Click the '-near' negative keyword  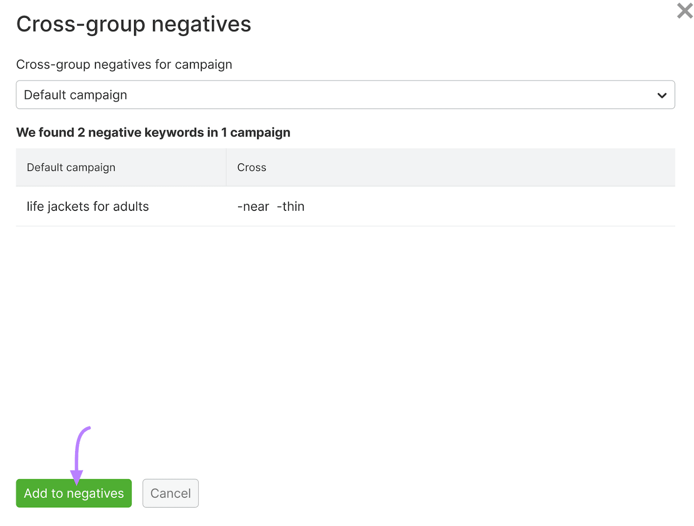253,207
